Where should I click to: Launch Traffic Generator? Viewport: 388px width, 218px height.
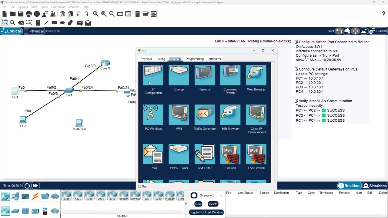tap(205, 117)
